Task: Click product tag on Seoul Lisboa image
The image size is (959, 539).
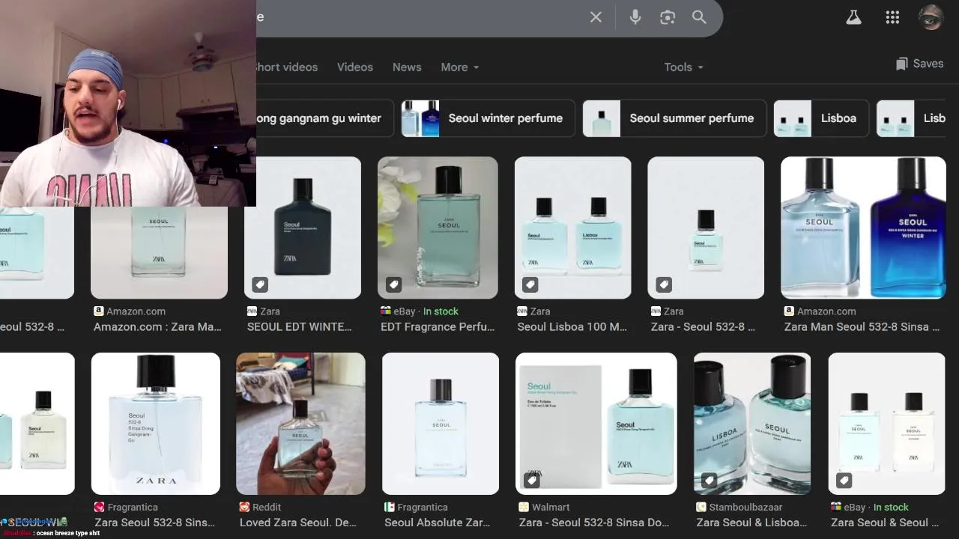Action: coord(530,284)
